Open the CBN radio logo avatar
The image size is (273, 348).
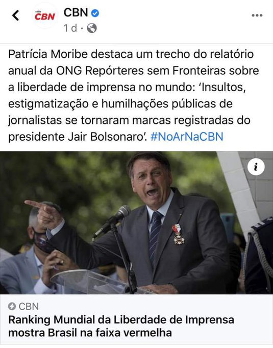(x=44, y=15)
